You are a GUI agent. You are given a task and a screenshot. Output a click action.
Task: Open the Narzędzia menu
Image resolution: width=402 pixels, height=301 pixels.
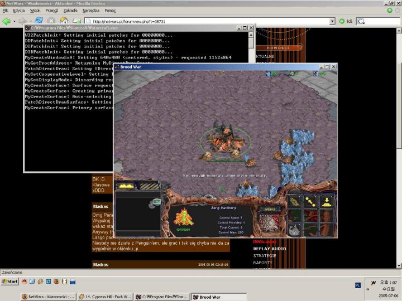click(x=91, y=11)
